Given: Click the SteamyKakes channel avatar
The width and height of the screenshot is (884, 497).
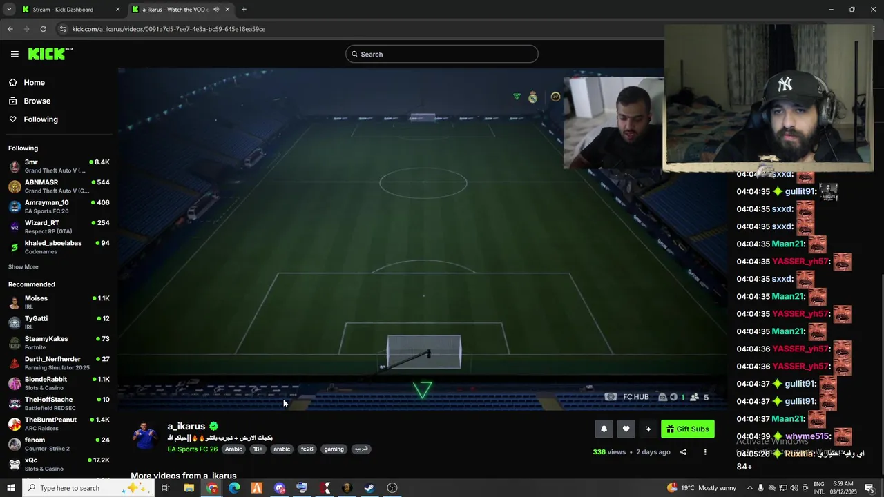Looking at the screenshot, I should pos(15,343).
